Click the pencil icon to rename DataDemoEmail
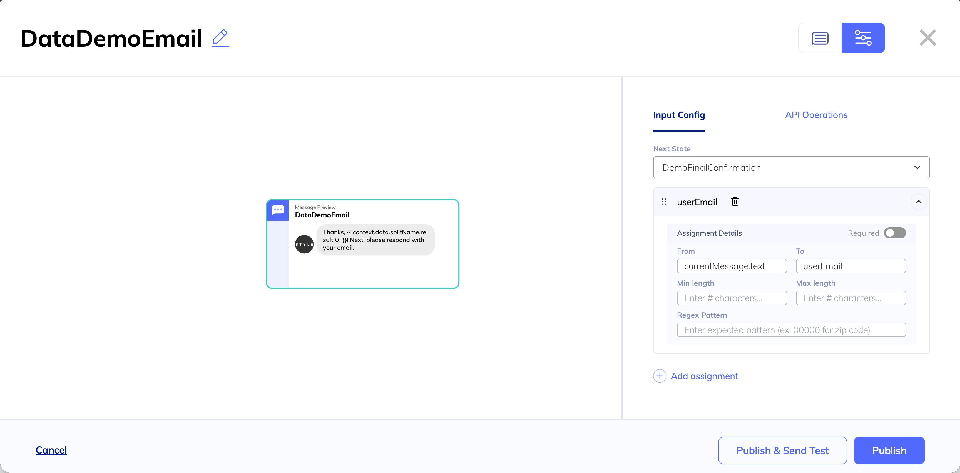The height and width of the screenshot is (473, 960). (x=220, y=38)
